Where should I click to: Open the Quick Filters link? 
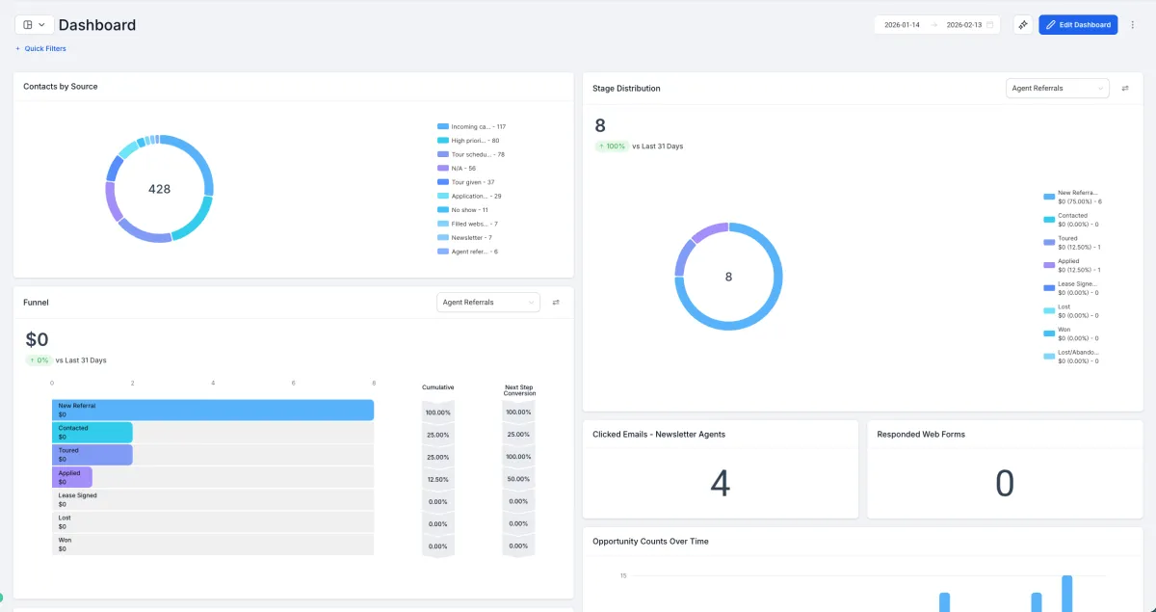click(x=45, y=48)
